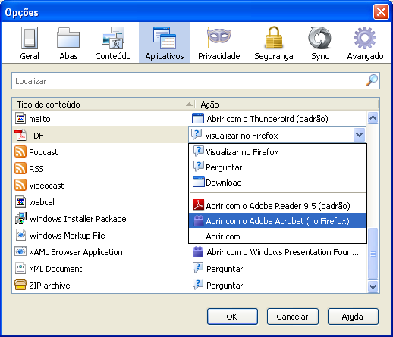Image resolution: width=393 pixels, height=337 pixels.
Task: Click Perguntar action for ZIP archive
Action: pyautogui.click(x=225, y=286)
